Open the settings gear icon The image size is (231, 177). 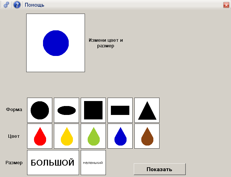click(6, 5)
